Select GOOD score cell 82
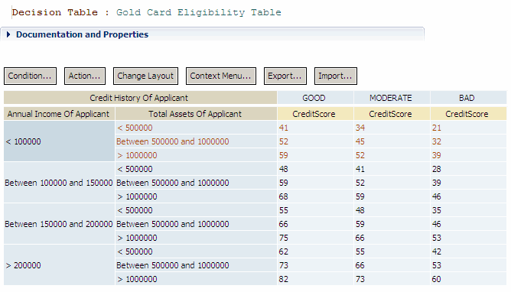511x292 pixels. click(315, 279)
